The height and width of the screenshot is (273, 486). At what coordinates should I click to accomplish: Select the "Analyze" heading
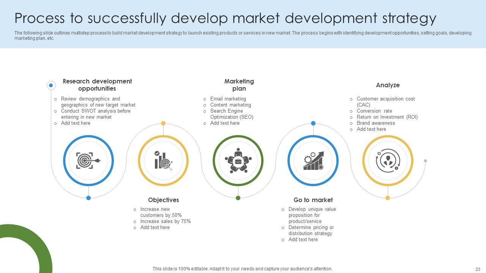(x=388, y=85)
